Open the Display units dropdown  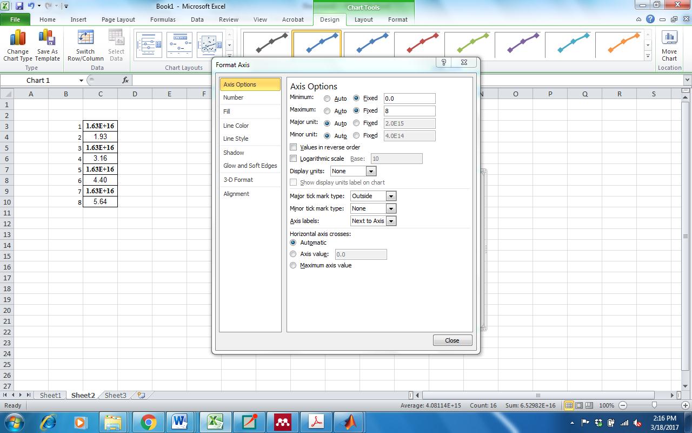371,170
